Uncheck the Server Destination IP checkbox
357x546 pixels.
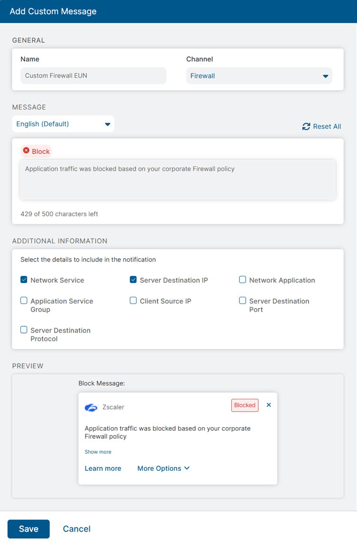(133, 280)
